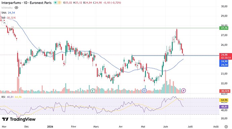The height and width of the screenshot is (129, 232).
Task: Click the Mai label on the time axis
Action: [x=143, y=127]
